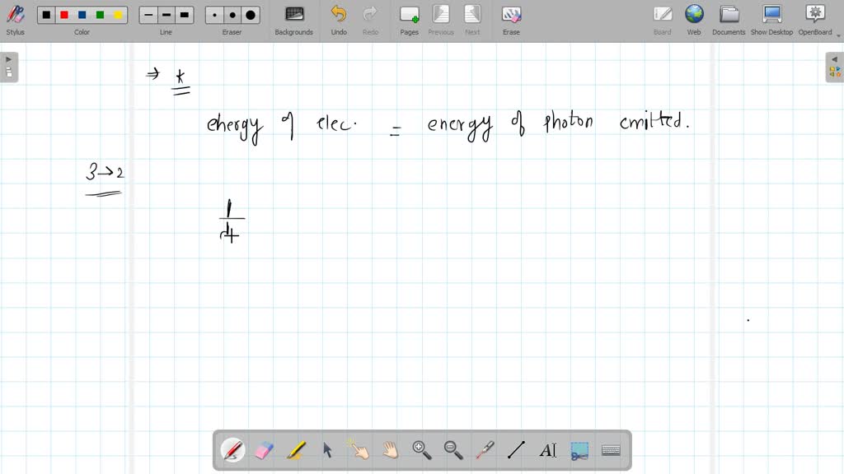Image resolution: width=844 pixels, height=474 pixels.
Task: Select the capture region scissors tool
Action: tap(579, 450)
